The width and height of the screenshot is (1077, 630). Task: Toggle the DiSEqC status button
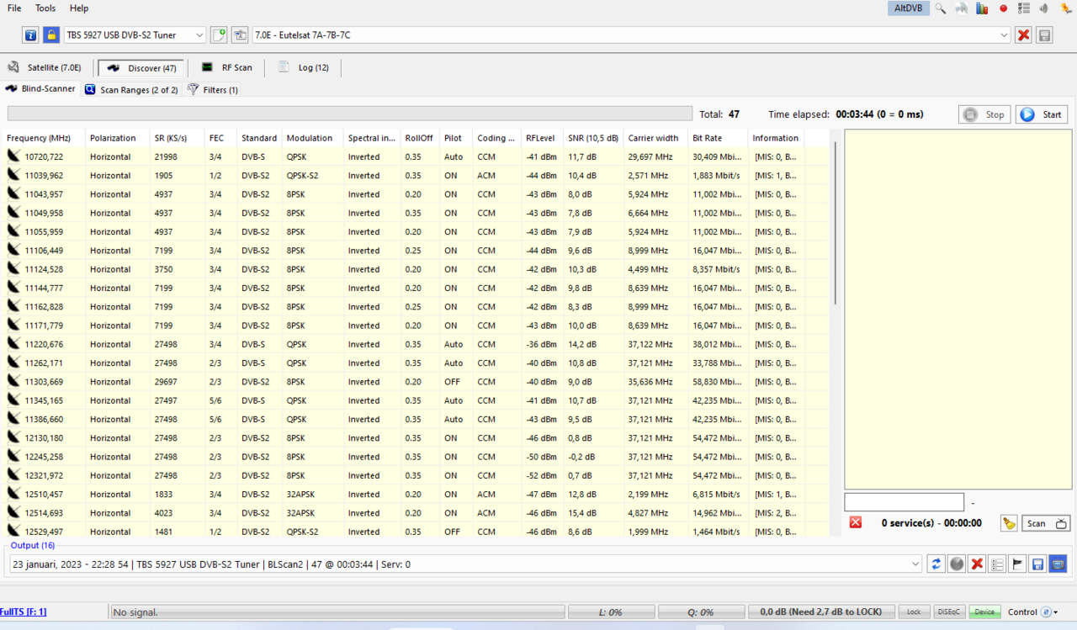(949, 612)
